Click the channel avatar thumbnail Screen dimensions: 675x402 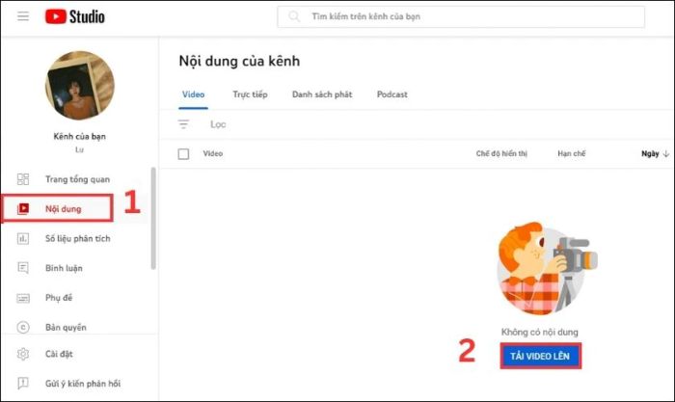point(80,85)
